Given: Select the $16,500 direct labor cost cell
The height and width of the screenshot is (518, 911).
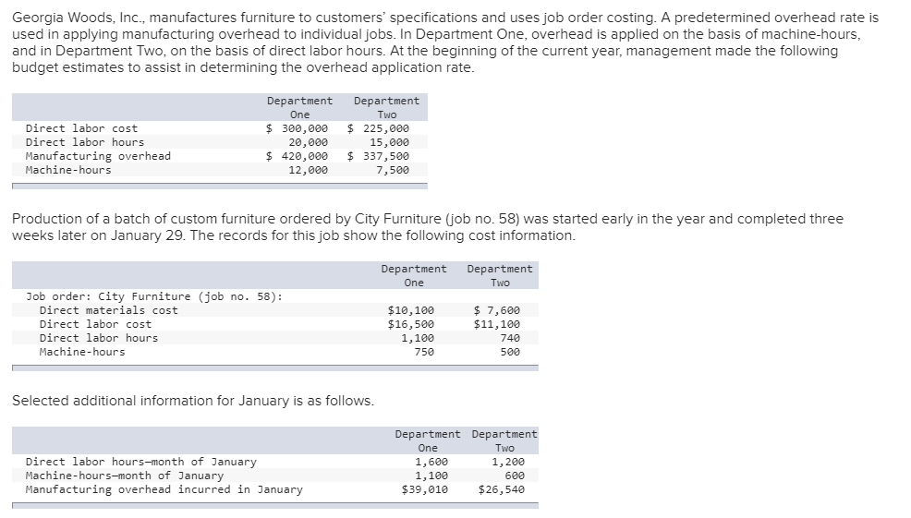Looking at the screenshot, I should [x=411, y=324].
